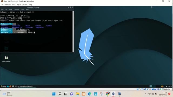Screen dimensions: 173x97
Task: Open the red Windows notification badge
Action: [x=169, y=94]
